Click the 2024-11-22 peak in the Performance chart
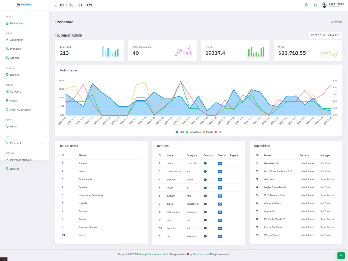The height and width of the screenshot is (261, 348). click(x=181, y=81)
